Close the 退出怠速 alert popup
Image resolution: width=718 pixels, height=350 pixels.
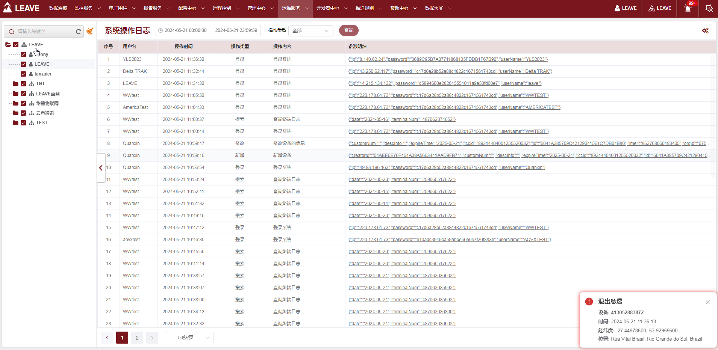pyautogui.click(x=707, y=302)
